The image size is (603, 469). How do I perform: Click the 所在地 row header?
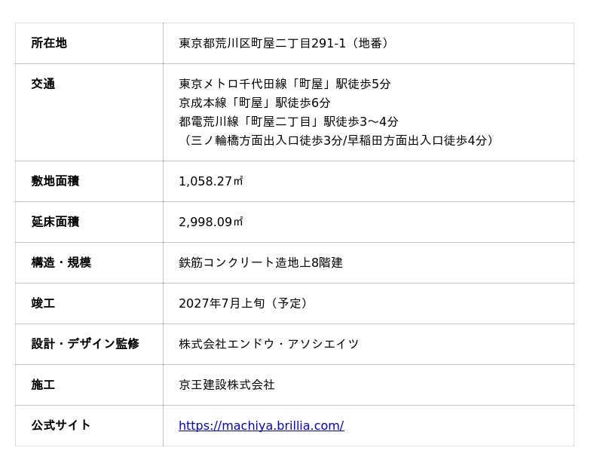49,44
